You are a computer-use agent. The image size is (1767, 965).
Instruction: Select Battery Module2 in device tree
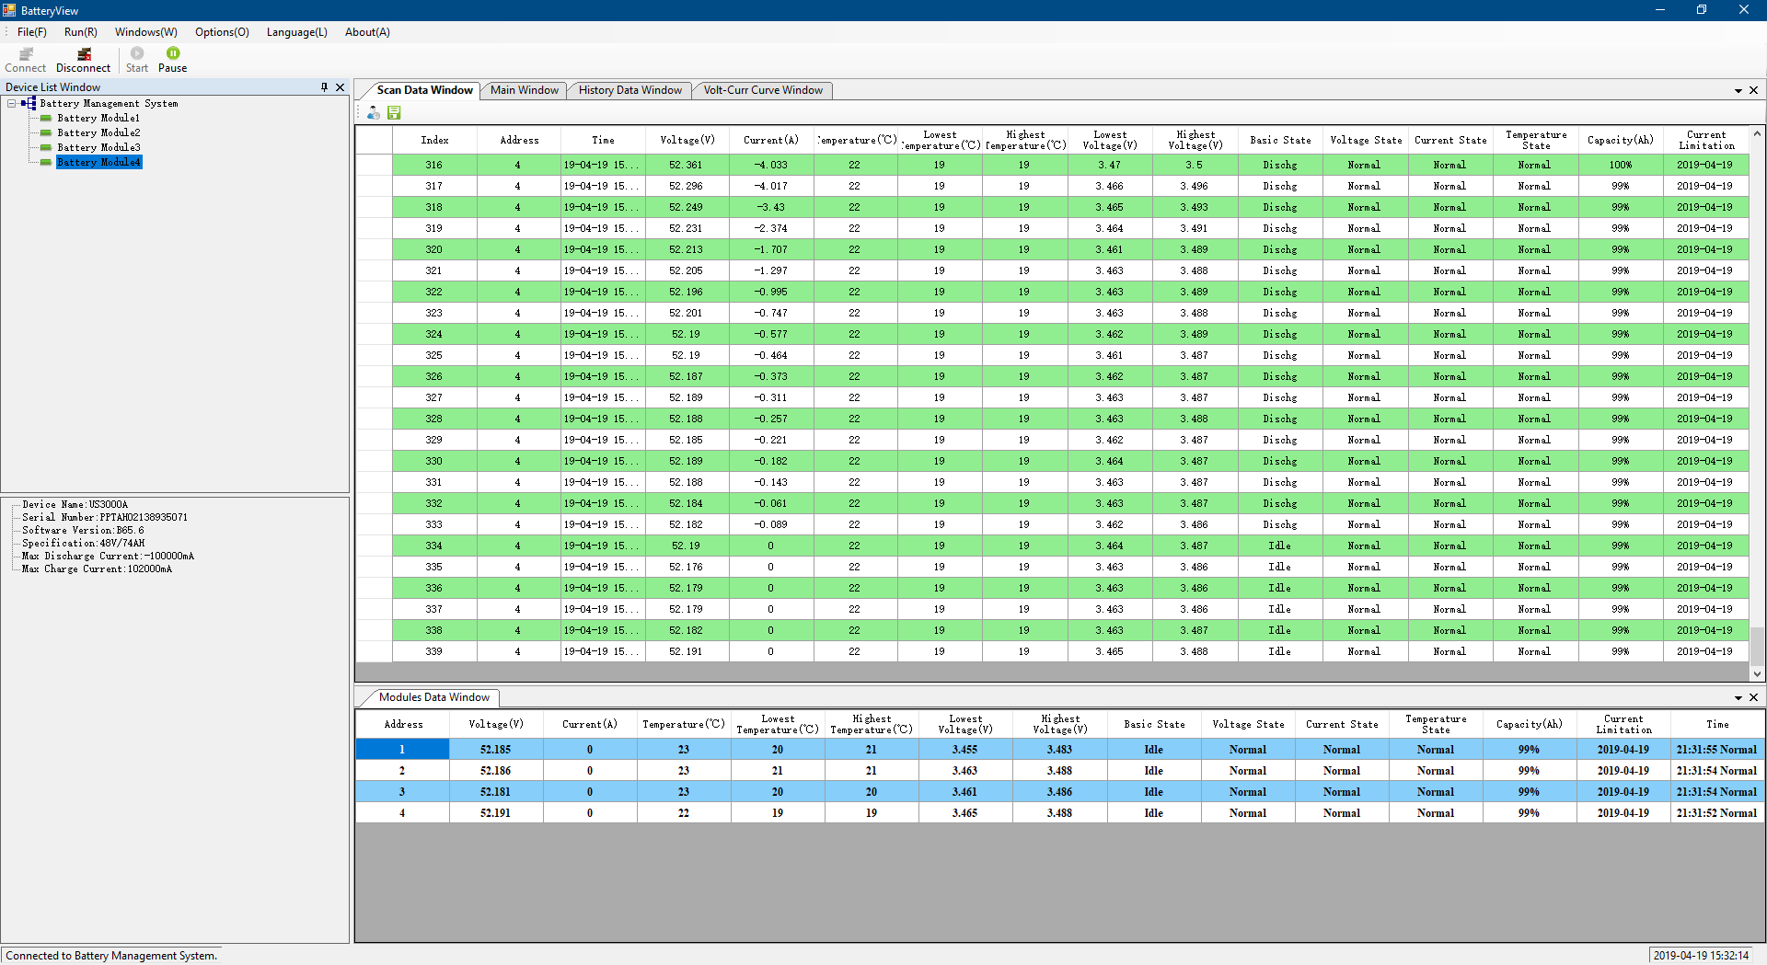98,133
